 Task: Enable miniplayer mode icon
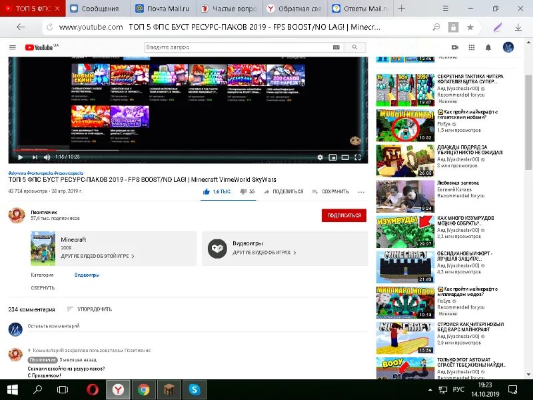pyautogui.click(x=332, y=157)
